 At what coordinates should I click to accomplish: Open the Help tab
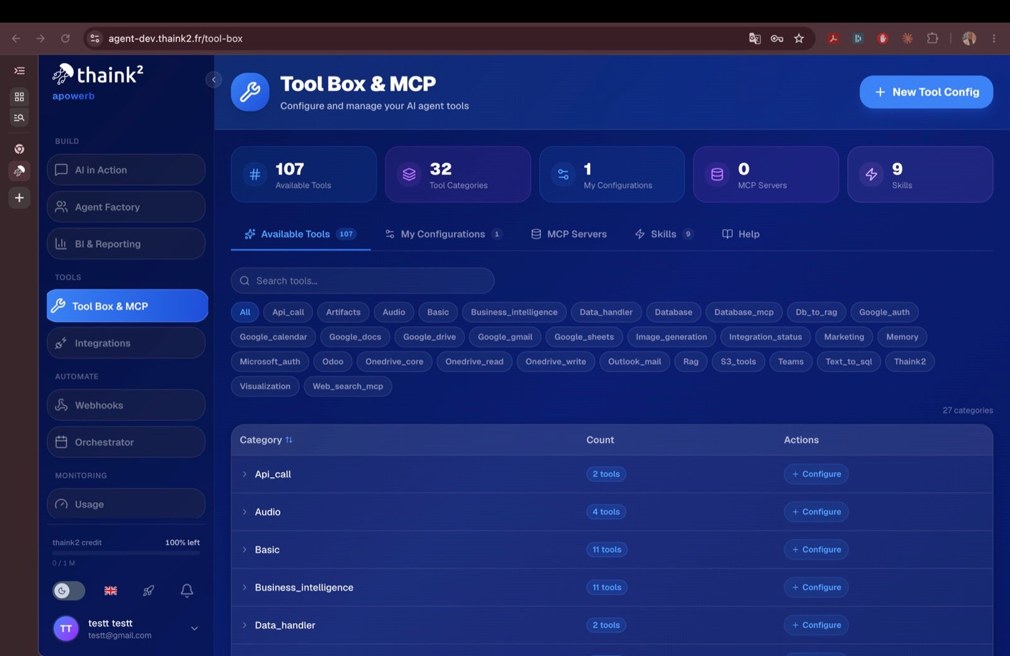point(740,234)
